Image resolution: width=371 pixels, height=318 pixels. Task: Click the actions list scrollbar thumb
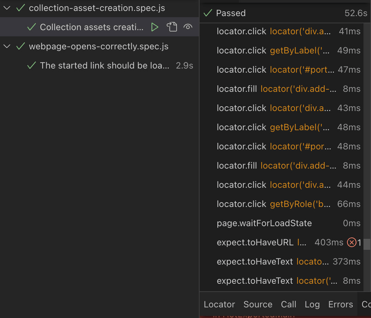pos(367,244)
